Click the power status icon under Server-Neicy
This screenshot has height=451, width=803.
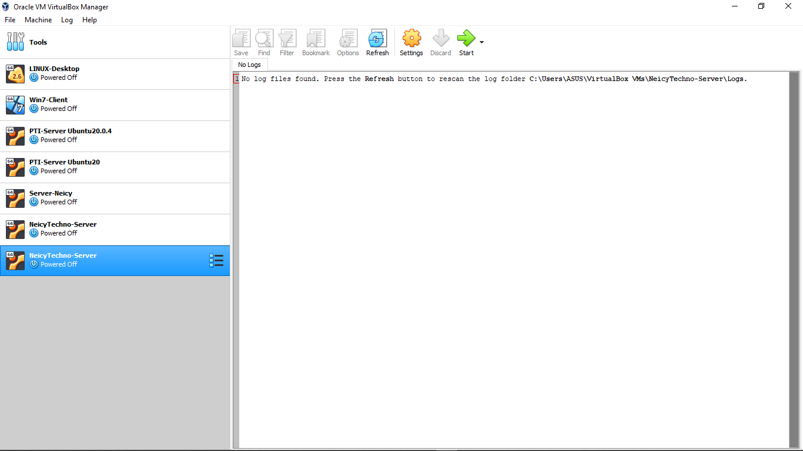click(34, 202)
